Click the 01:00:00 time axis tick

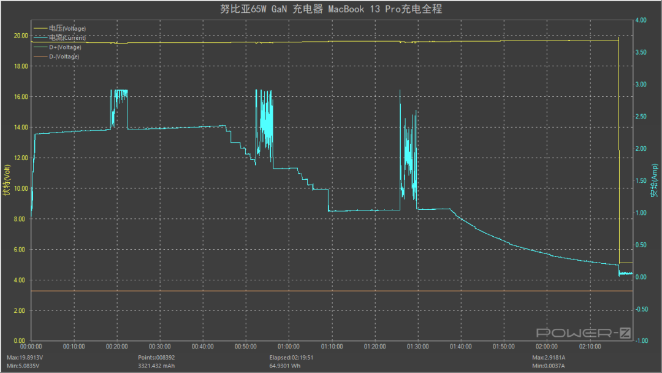point(289,347)
